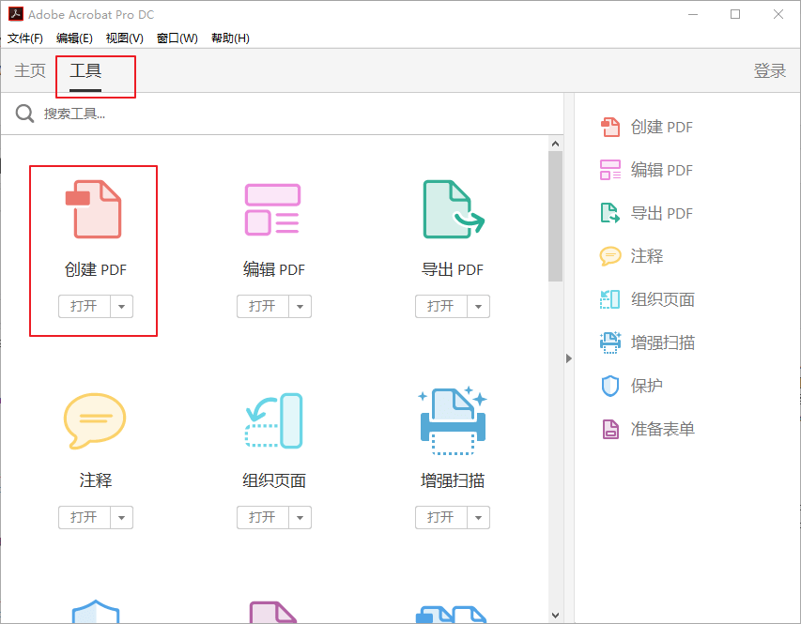Click 导出 PDF text in right panel
Image resolution: width=801 pixels, height=624 pixels.
[x=661, y=213]
